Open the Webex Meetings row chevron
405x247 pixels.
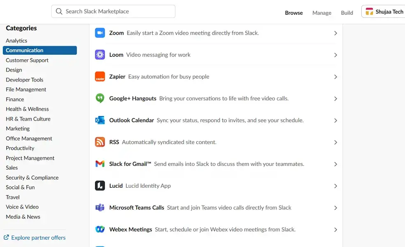335,230
